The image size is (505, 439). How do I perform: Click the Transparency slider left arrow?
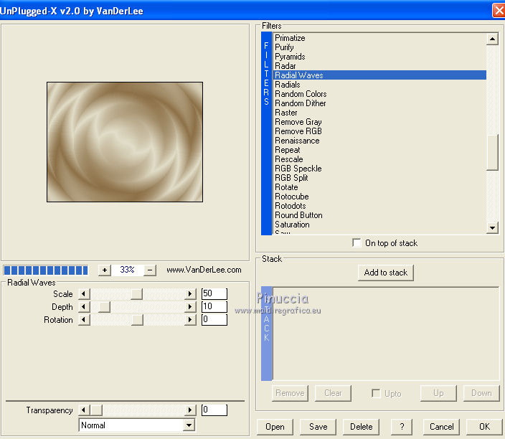[x=84, y=410]
